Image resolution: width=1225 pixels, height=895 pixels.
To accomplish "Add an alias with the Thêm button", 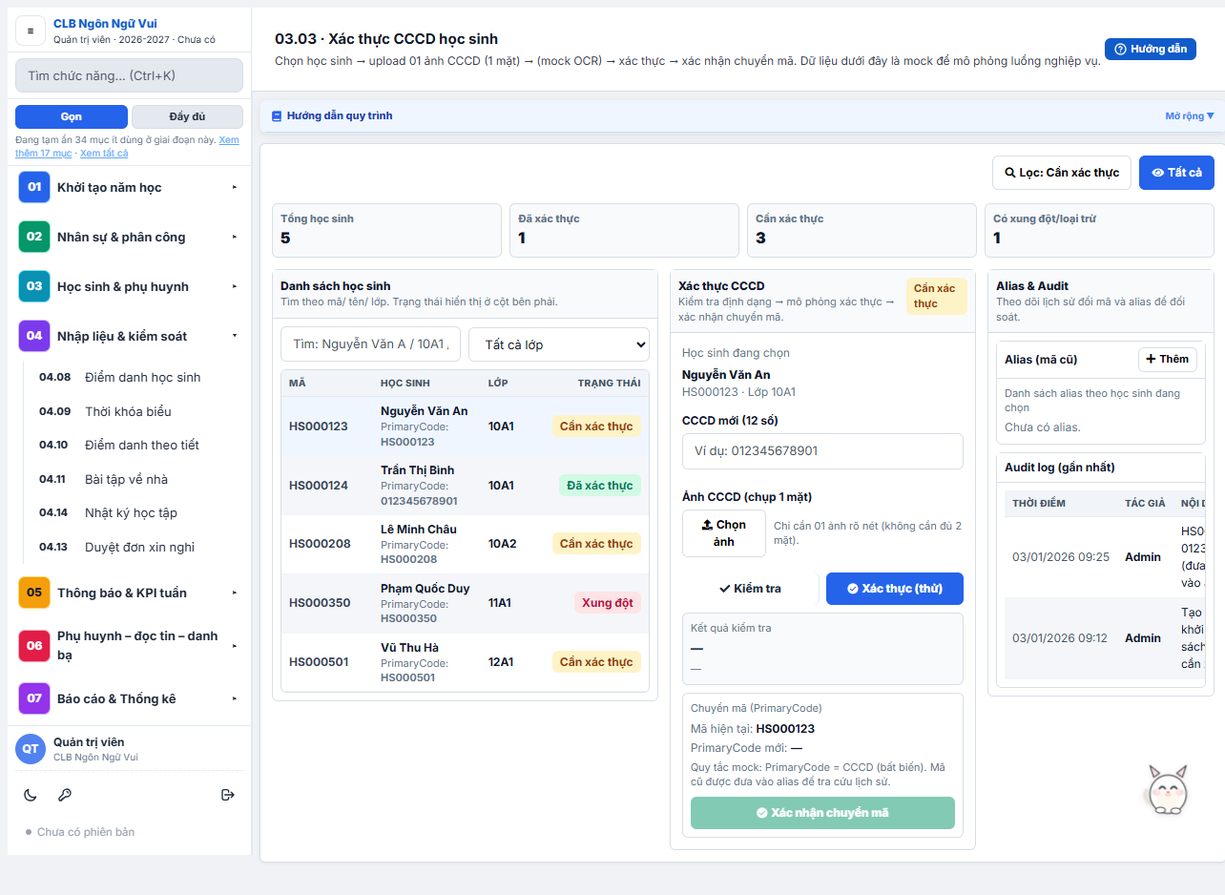I will (1168, 360).
